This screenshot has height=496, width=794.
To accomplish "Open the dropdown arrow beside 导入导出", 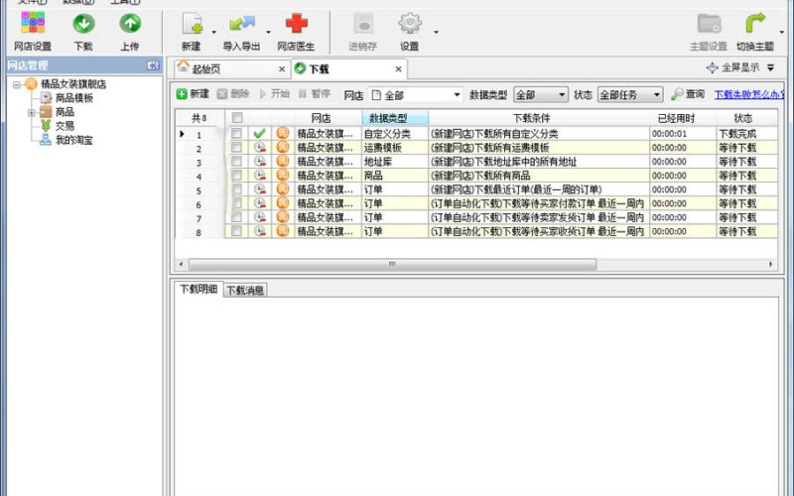I will [268, 33].
